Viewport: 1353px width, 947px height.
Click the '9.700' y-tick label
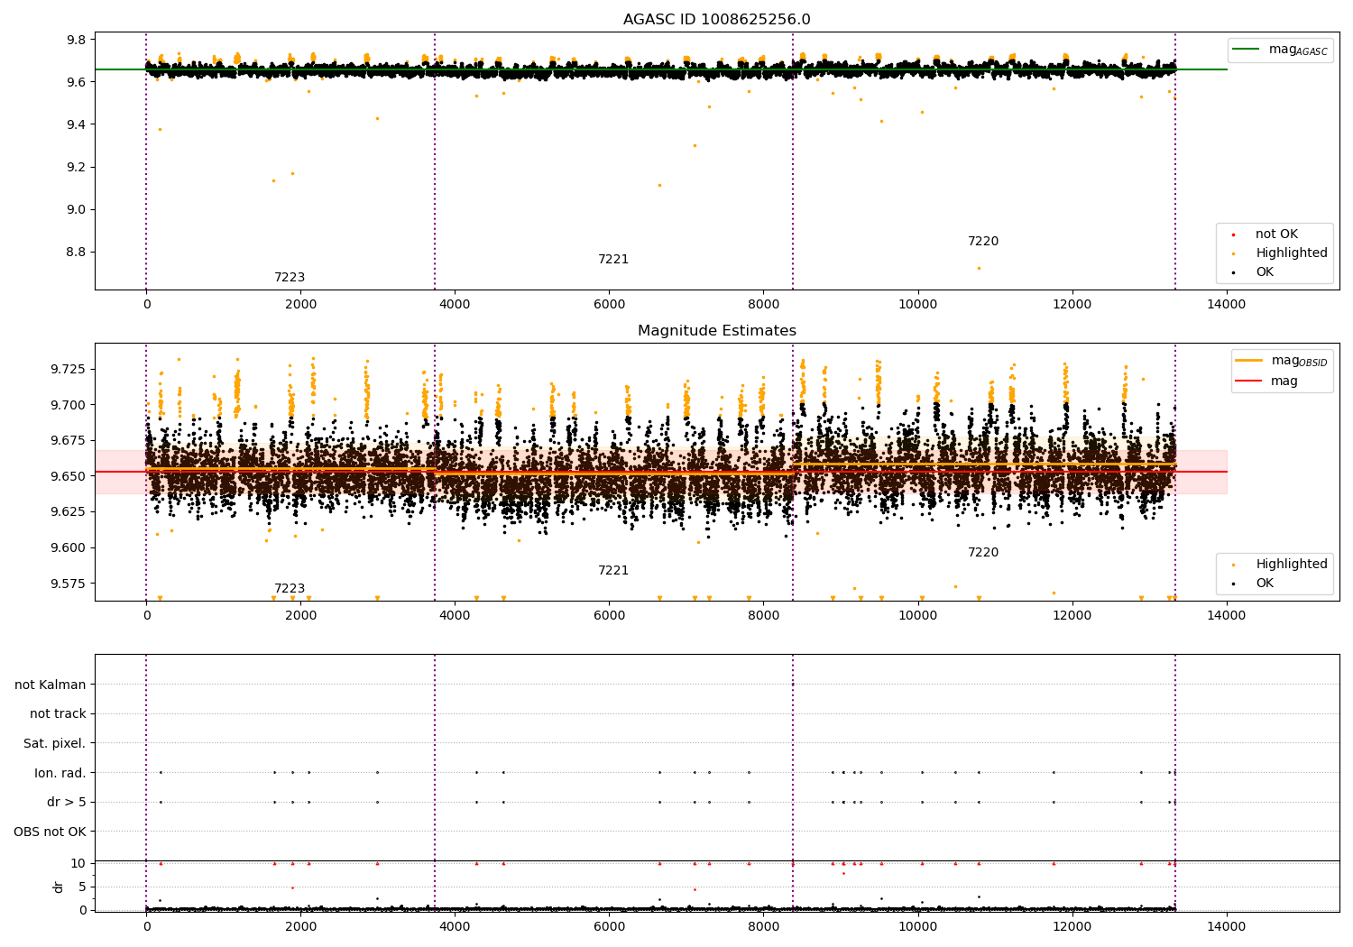click(69, 405)
